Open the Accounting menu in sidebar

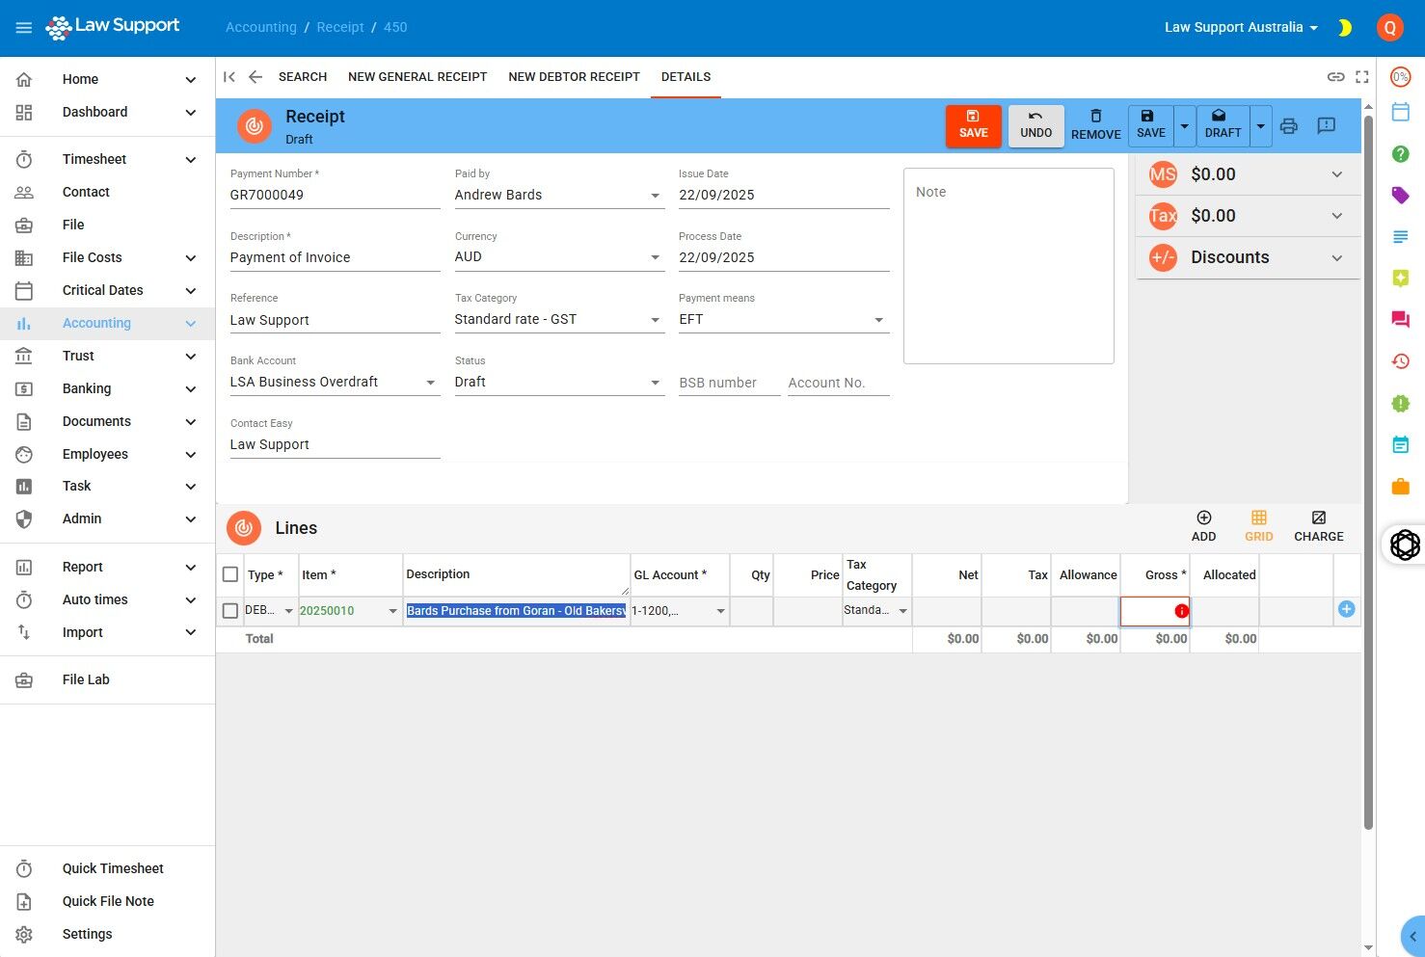108,324
